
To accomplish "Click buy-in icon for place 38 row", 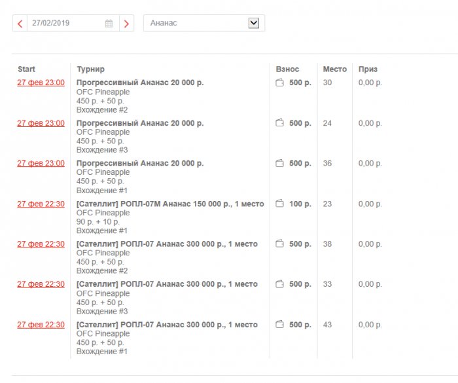I will [x=280, y=244].
